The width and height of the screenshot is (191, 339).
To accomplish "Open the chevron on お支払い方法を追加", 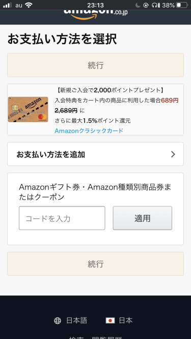I will click(173, 154).
